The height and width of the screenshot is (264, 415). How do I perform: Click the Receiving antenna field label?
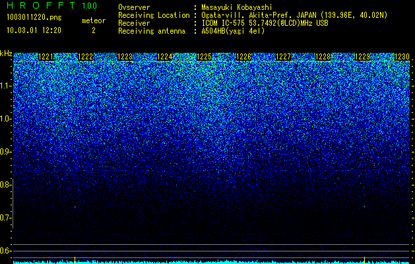[152, 31]
